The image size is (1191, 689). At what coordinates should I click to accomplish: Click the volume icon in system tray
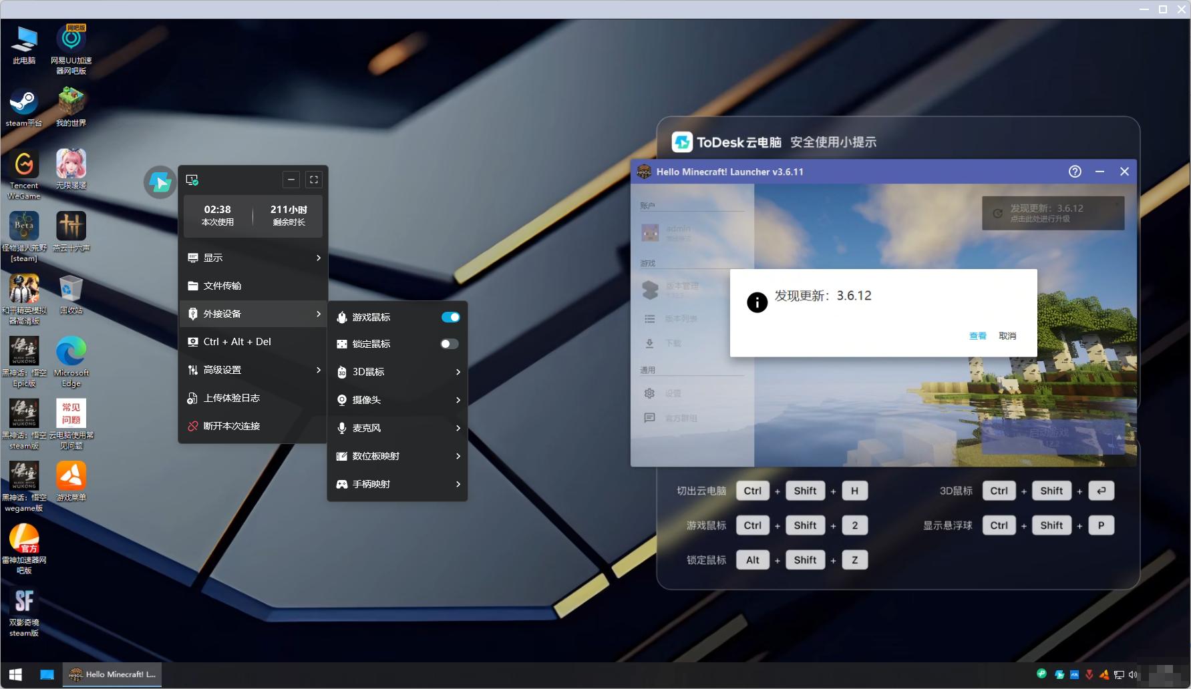click(1133, 674)
